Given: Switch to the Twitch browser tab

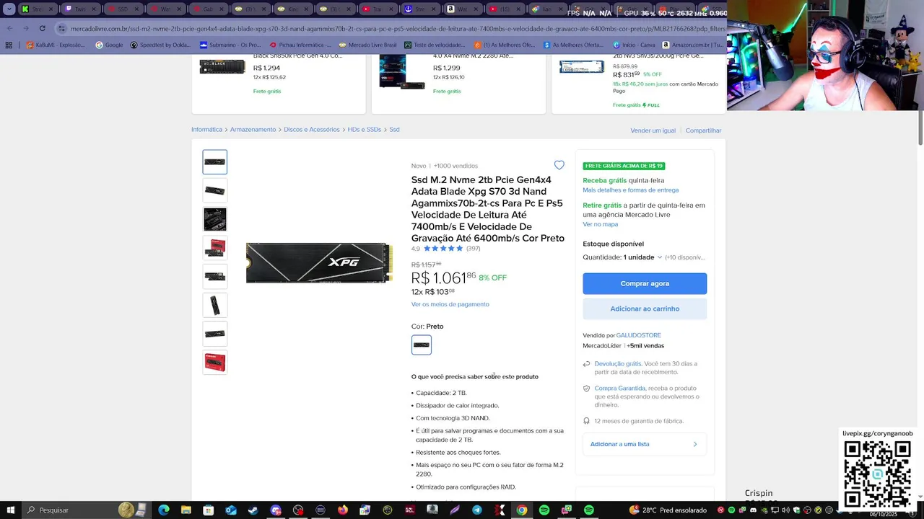Looking at the screenshot, I should point(81,9).
